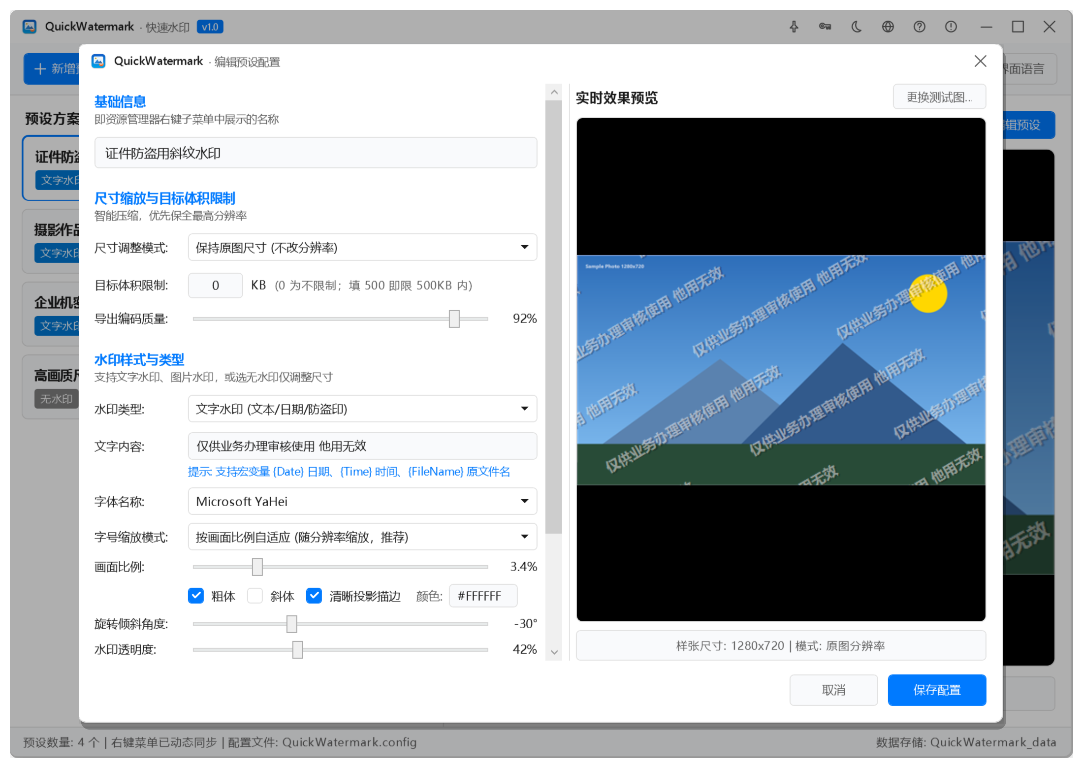The width and height of the screenshot is (1083, 768).
Task: Click the 水印样式与类型 section heading
Action: tap(139, 359)
